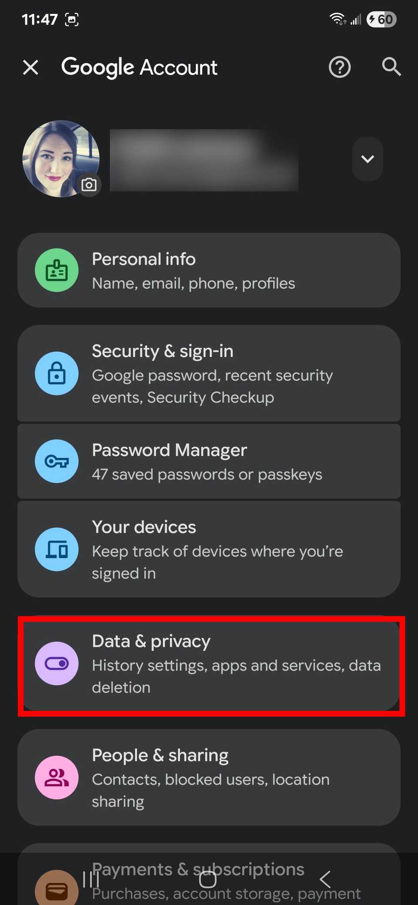Select the People & sharing contacts icon
Viewport: 418px width, 905px height.
(x=57, y=778)
